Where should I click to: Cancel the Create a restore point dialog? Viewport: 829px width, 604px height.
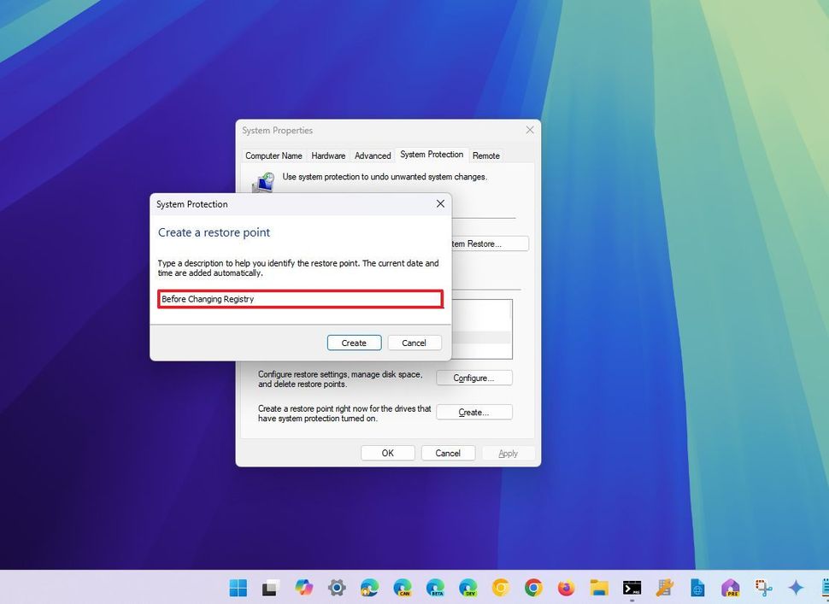414,343
